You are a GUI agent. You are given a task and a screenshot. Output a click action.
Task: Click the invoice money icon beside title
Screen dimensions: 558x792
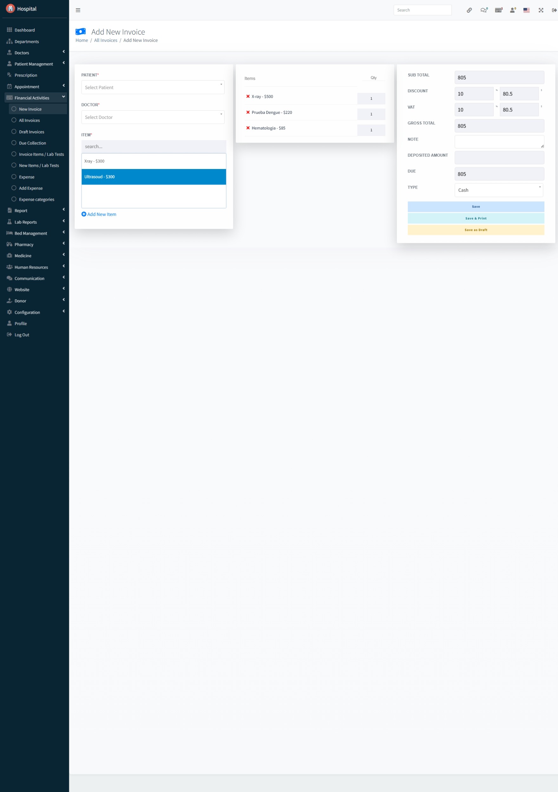tap(80, 32)
